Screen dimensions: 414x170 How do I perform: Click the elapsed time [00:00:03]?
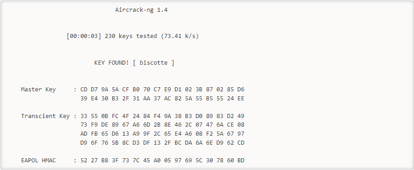pyautogui.click(x=84, y=36)
